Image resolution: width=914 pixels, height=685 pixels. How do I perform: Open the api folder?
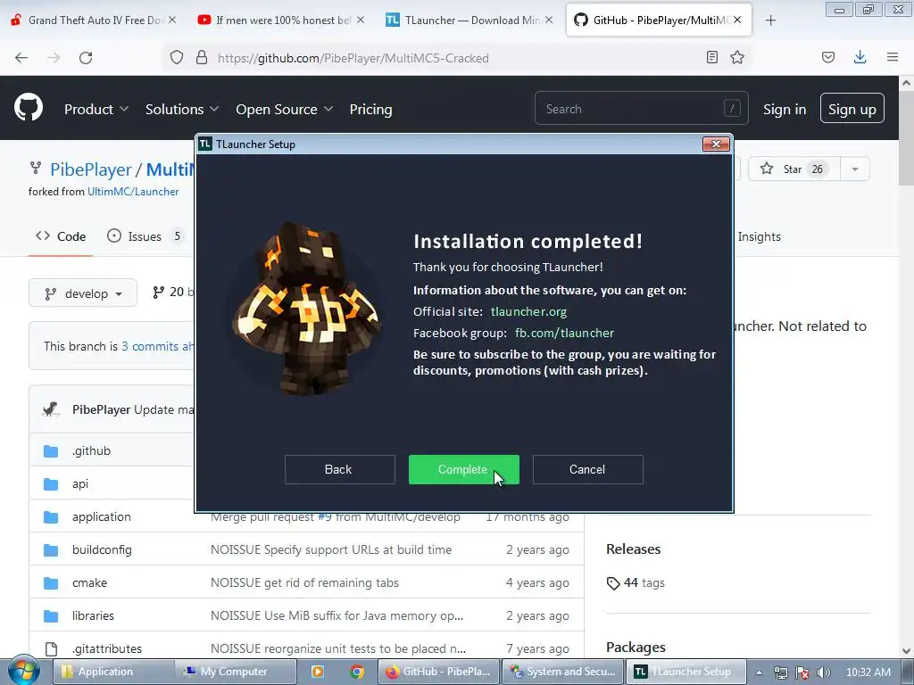click(x=80, y=484)
